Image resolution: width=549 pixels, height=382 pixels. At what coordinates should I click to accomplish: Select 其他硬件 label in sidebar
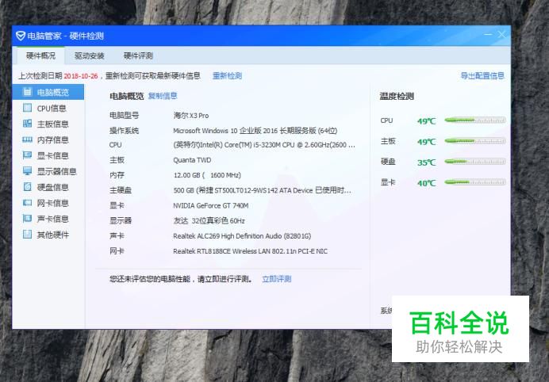(x=53, y=235)
